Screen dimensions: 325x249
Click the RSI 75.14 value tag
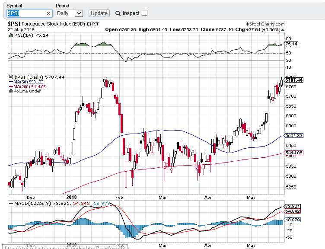(291, 44)
